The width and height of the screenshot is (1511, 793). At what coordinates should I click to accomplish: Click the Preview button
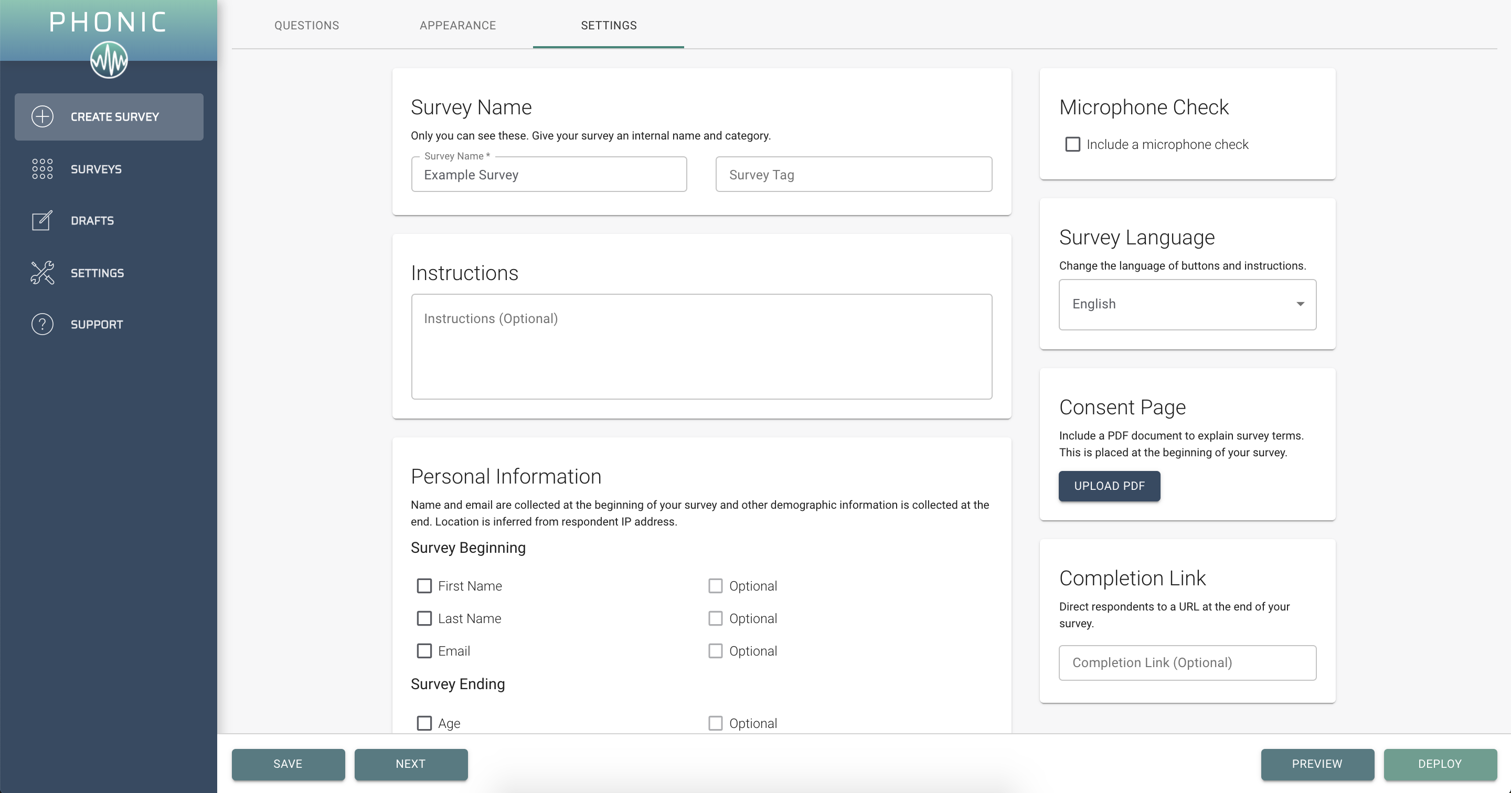(1317, 764)
